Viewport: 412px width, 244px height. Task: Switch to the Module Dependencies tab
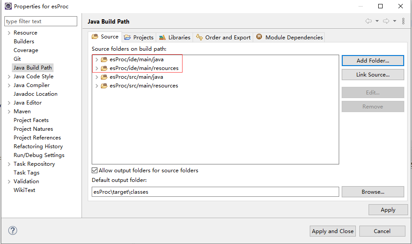(x=290, y=37)
